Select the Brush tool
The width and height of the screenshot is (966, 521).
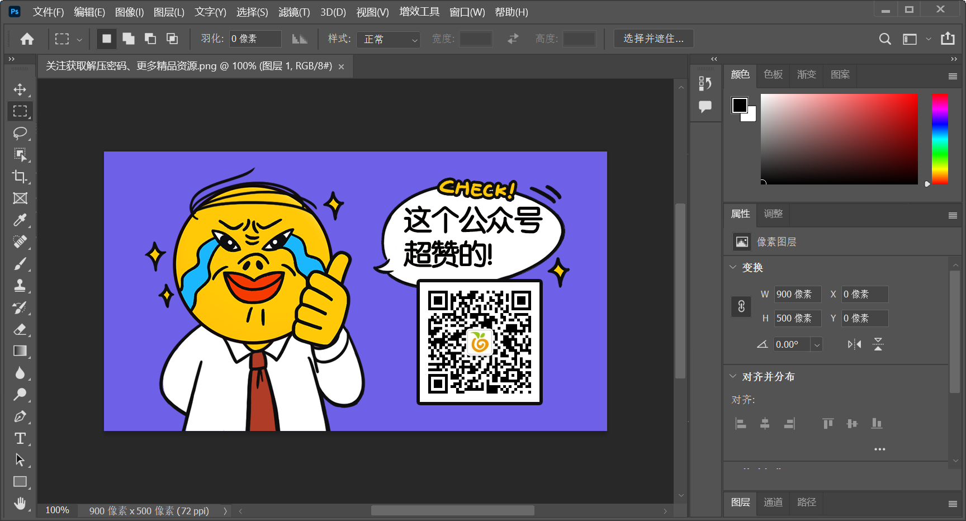coord(20,264)
